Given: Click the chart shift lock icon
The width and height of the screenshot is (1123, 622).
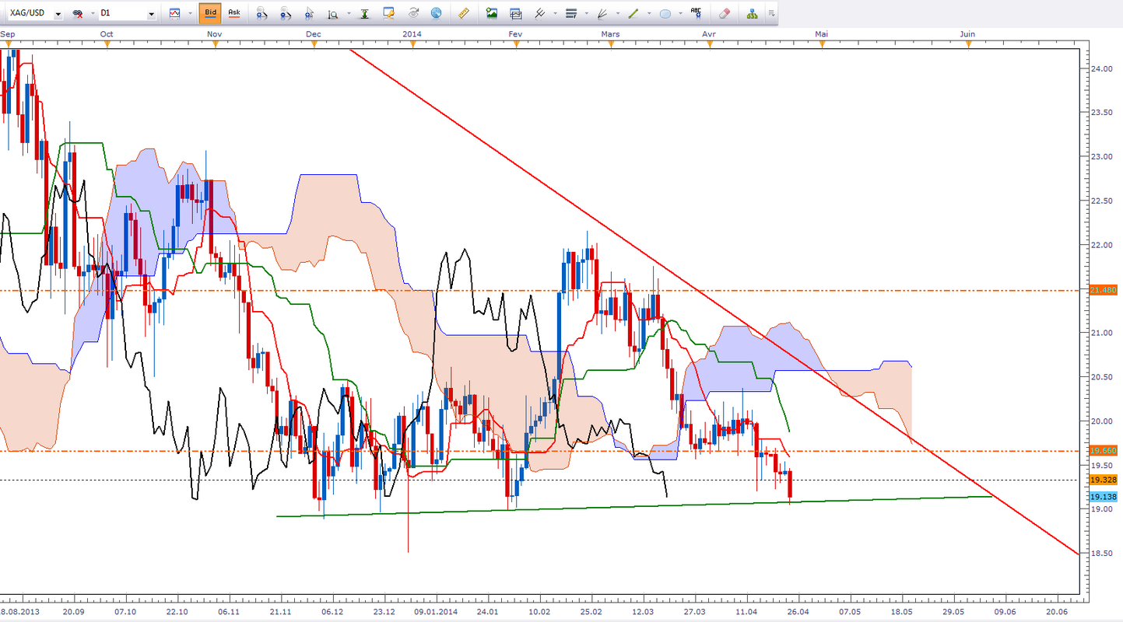Looking at the screenshot, I should point(389,13).
